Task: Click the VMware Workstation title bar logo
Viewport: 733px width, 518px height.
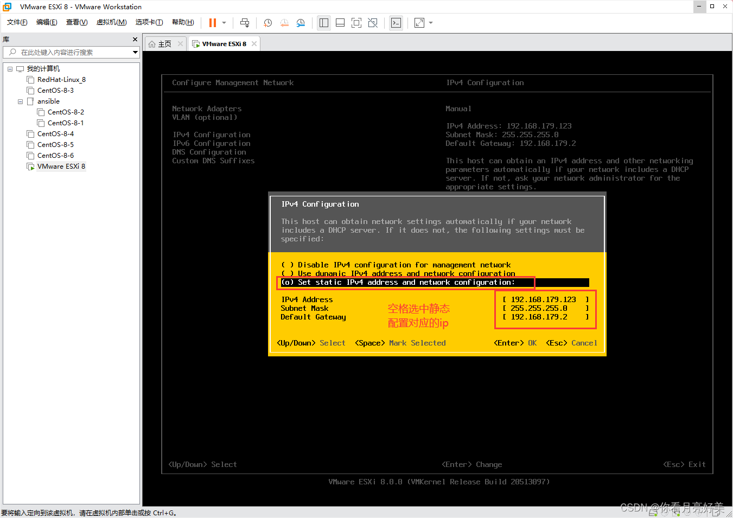Action: pos(8,7)
